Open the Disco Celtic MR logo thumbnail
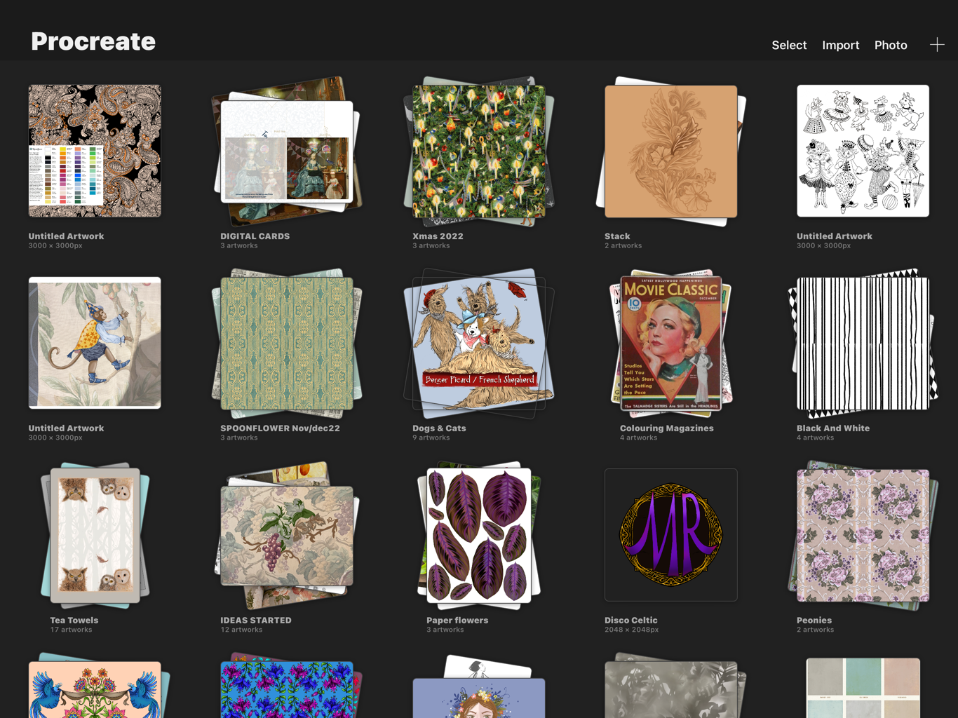Image resolution: width=958 pixels, height=718 pixels. [x=671, y=535]
